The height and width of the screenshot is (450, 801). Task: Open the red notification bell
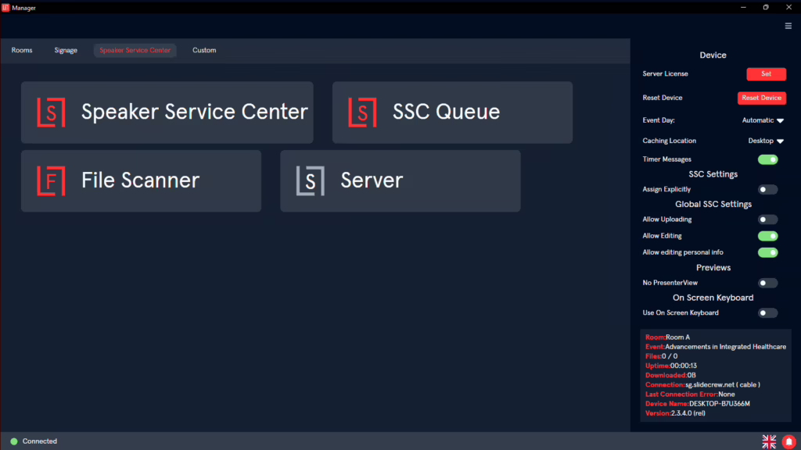[x=788, y=441]
